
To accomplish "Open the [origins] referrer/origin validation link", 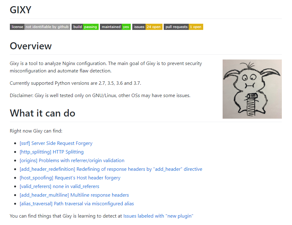I will (72, 160).
